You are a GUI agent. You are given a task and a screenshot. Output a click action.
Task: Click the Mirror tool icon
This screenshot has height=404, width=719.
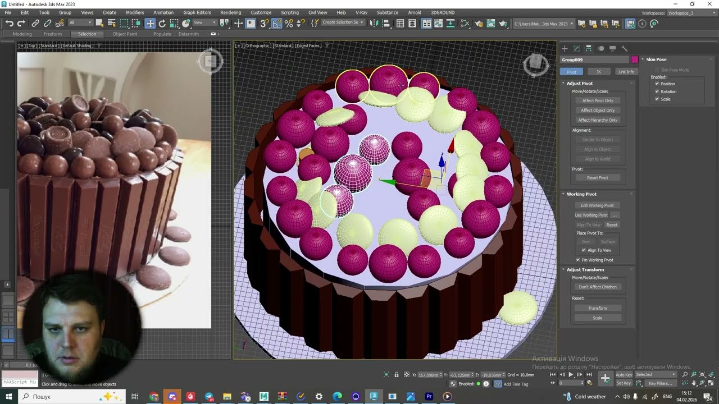[374, 23]
